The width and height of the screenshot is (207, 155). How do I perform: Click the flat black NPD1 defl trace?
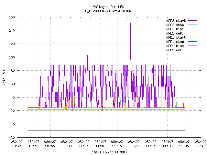tap(106, 130)
